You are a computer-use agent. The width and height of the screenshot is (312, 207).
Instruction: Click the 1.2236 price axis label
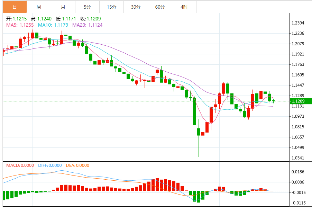tap(298, 33)
